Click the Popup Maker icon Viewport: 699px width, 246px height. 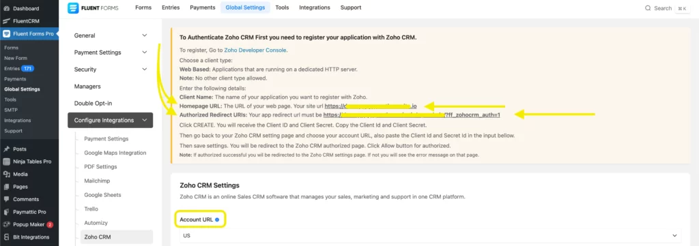7,225
